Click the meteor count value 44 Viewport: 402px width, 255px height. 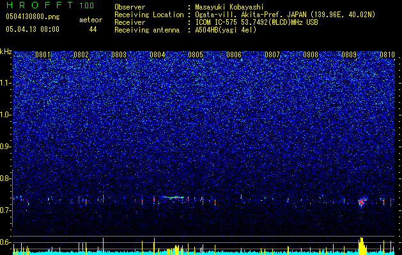click(x=93, y=29)
